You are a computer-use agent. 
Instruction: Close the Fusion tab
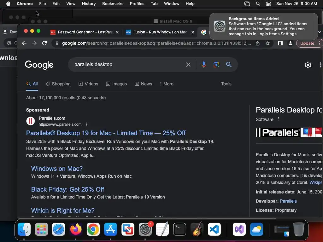[193, 32]
